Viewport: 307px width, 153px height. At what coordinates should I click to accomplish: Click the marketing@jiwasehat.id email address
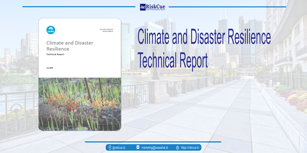(x=155, y=148)
